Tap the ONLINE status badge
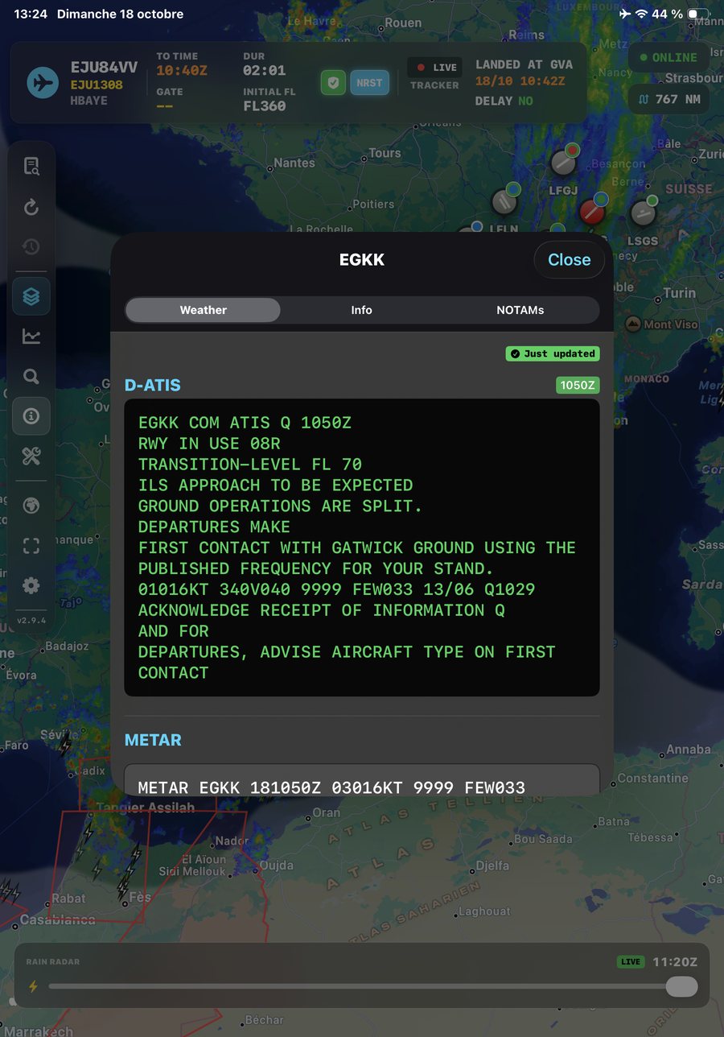This screenshot has height=1037, width=724. [668, 57]
